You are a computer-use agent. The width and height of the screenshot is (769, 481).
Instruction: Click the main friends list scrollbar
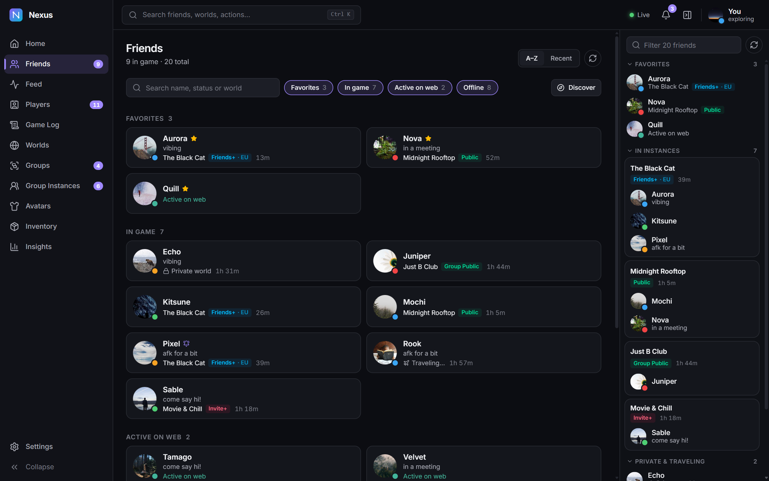click(x=617, y=182)
